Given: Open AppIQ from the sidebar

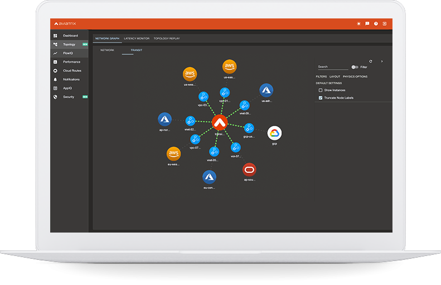Looking at the screenshot, I should tap(69, 88).
